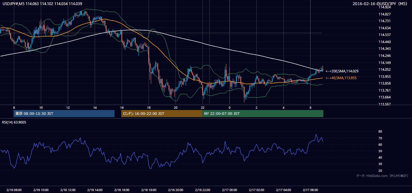
Task: Click price axis label 114.827
Action: (x=384, y=14)
